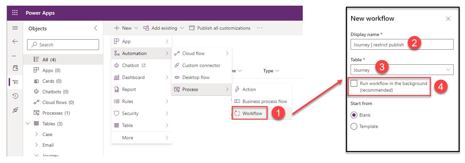465x163 pixels.
Task: Open the Rules submenu item
Action: (142, 101)
